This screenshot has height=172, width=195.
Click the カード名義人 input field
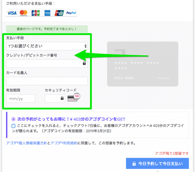pyautogui.click(x=47, y=81)
